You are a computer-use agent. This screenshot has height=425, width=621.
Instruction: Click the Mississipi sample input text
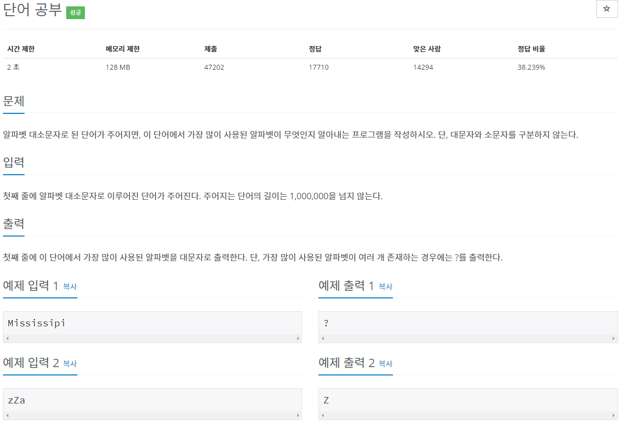(37, 323)
